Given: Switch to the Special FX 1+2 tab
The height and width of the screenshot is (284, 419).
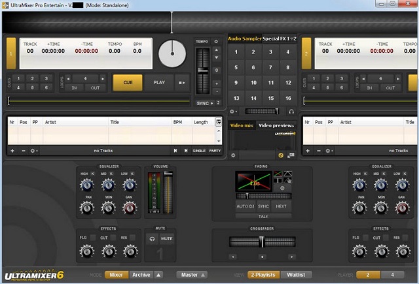Looking at the screenshot, I should coord(280,39).
